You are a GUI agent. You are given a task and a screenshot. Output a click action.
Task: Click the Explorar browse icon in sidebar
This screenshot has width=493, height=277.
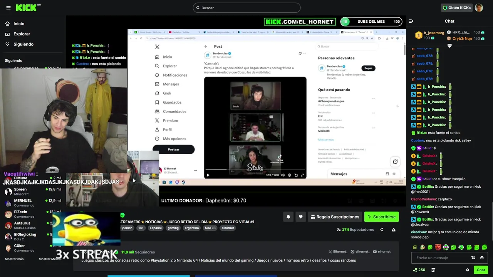[7, 34]
